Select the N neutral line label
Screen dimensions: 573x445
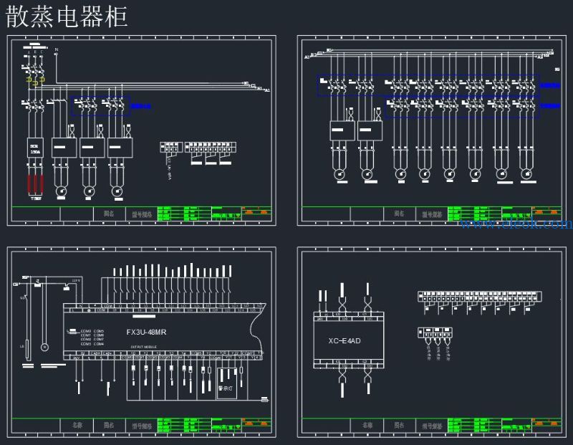click(x=57, y=49)
